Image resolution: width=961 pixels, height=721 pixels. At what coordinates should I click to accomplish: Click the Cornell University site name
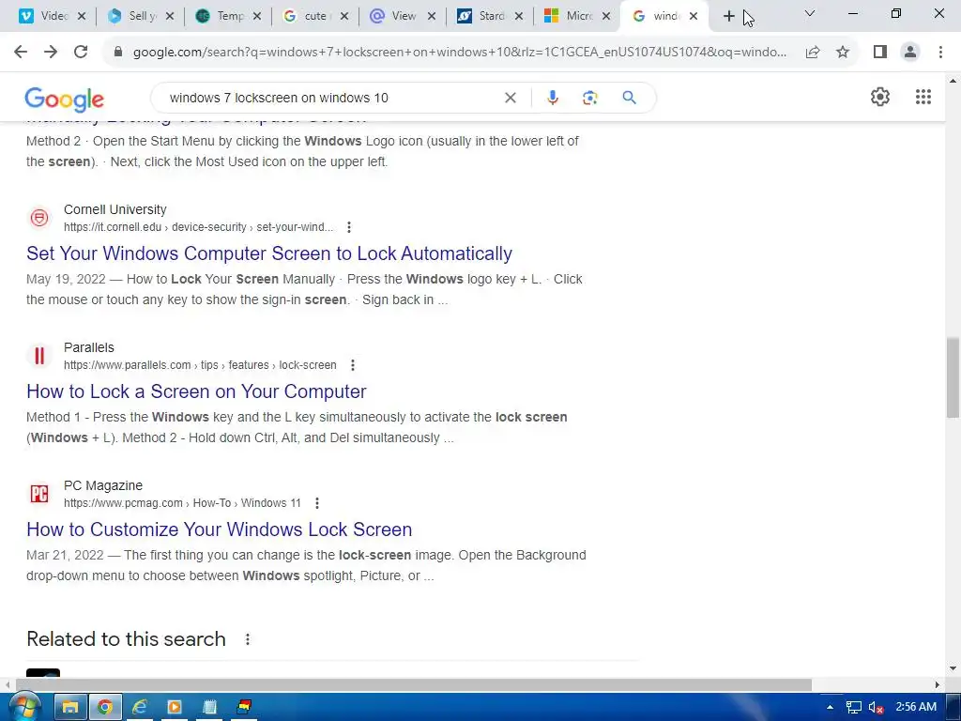point(115,209)
